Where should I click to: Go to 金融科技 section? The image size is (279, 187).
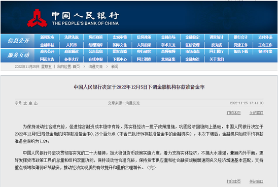click(47, 45)
